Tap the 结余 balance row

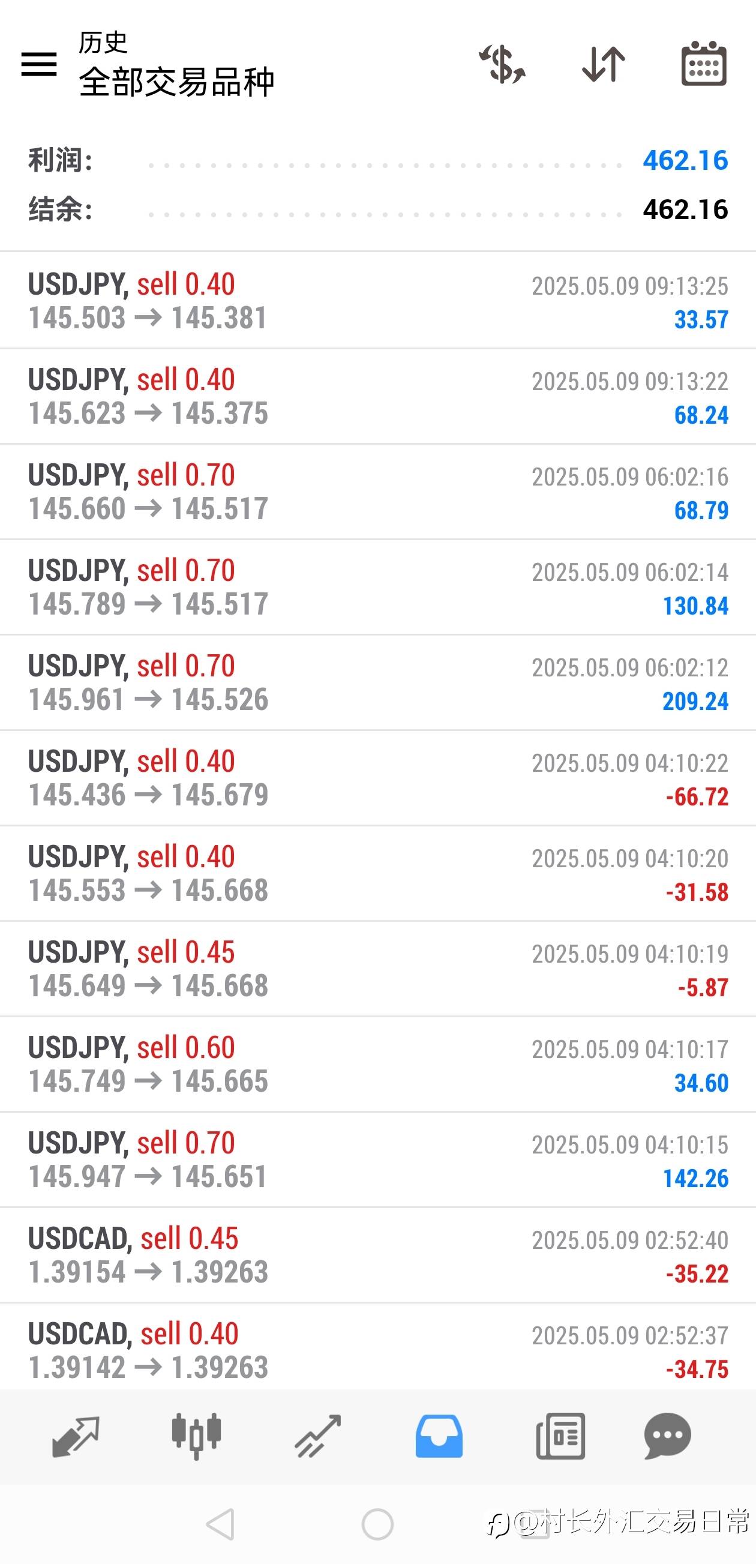377,209
